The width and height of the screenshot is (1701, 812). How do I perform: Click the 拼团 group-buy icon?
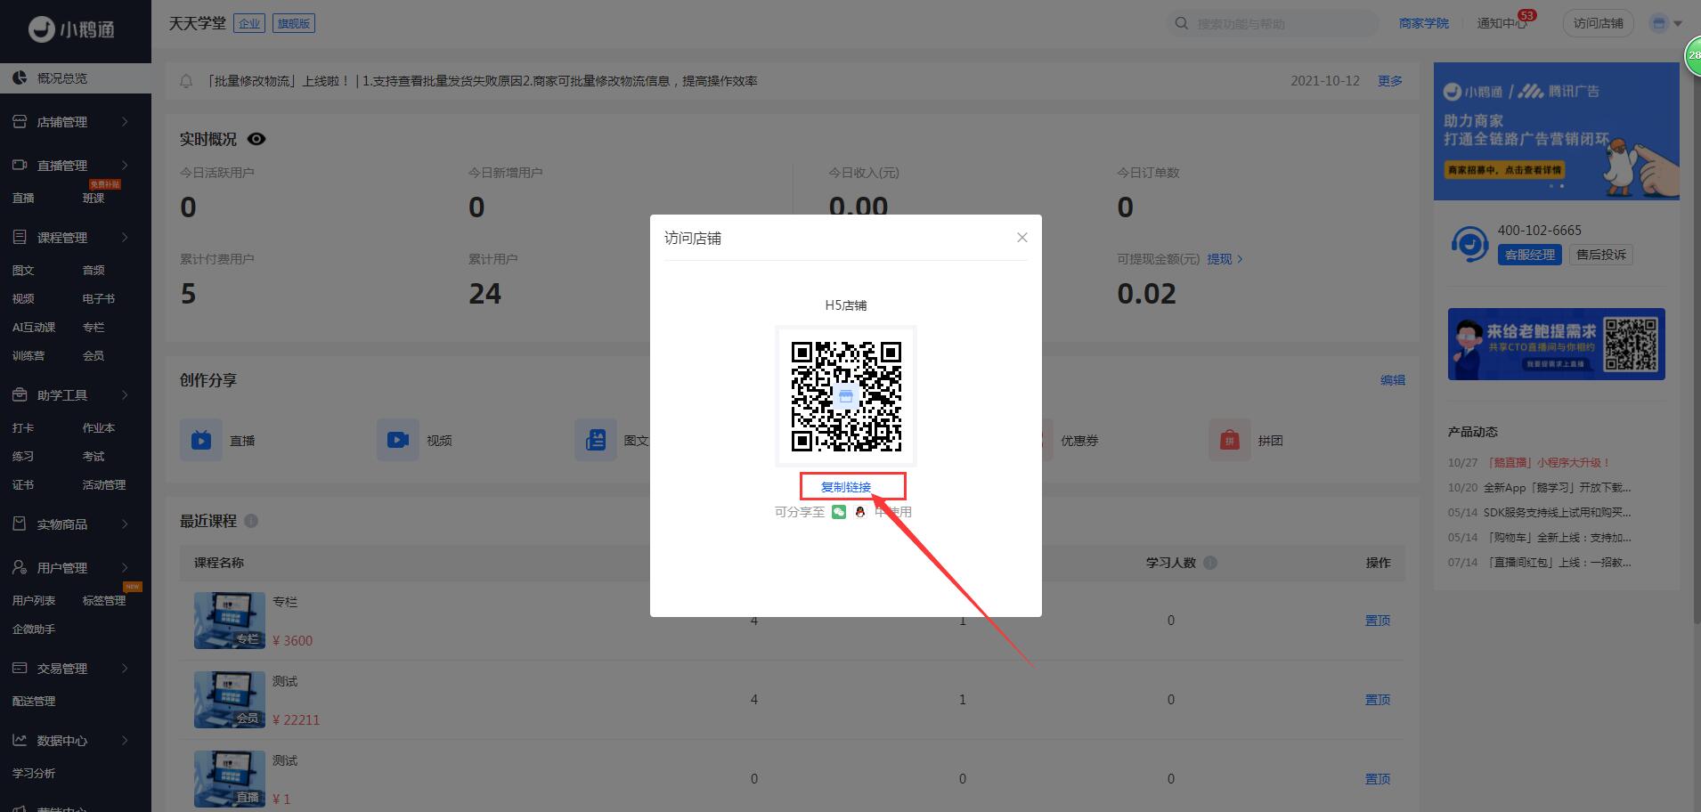(x=1229, y=440)
